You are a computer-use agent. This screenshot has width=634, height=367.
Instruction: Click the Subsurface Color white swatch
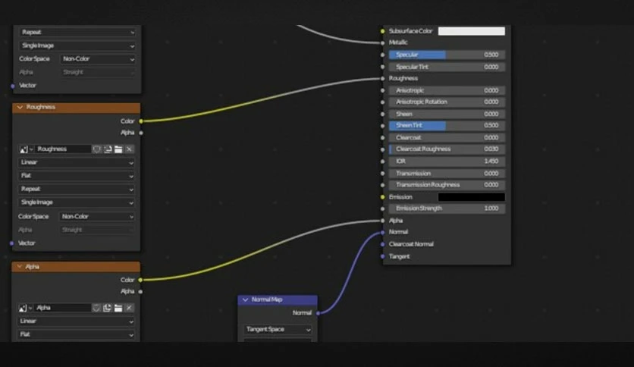tap(472, 31)
